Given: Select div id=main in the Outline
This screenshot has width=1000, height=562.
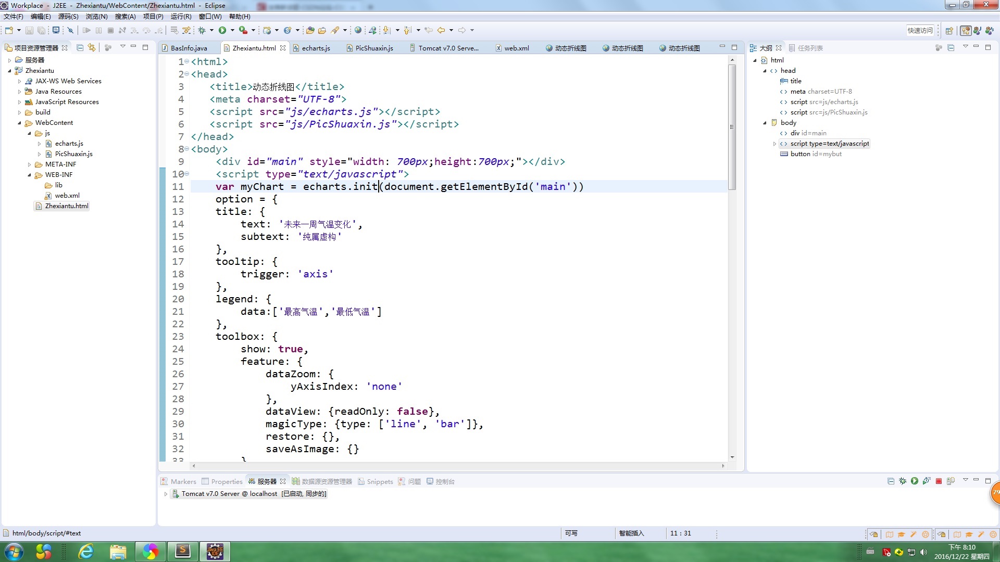Looking at the screenshot, I should (x=803, y=133).
